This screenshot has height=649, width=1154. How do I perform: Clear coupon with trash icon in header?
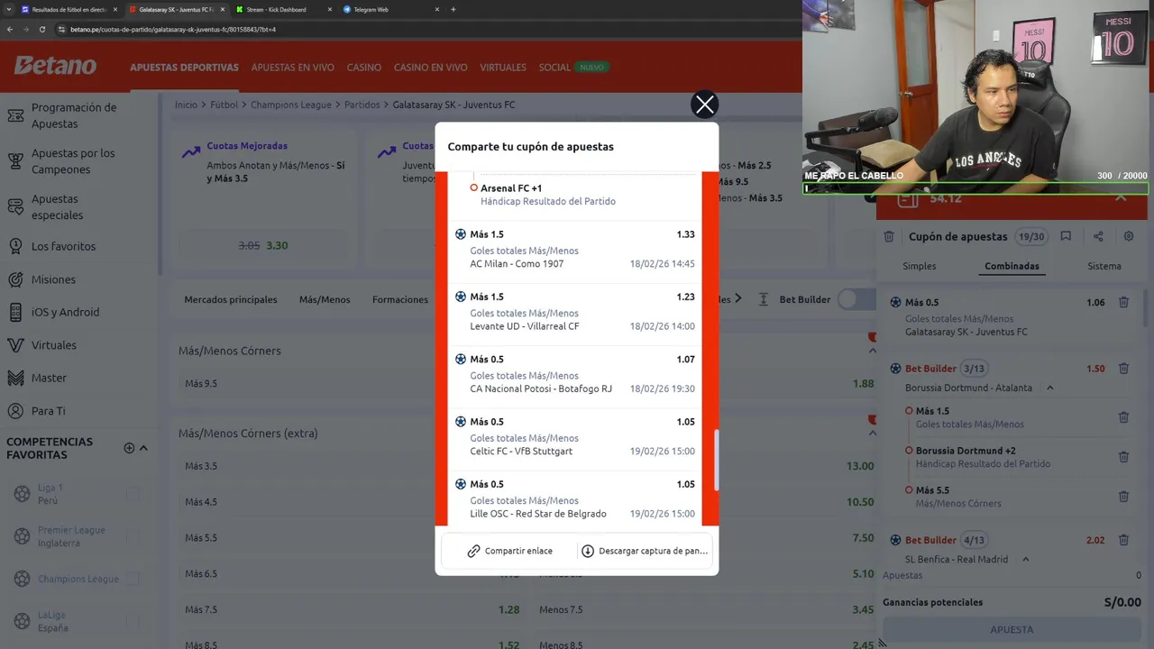coord(889,237)
